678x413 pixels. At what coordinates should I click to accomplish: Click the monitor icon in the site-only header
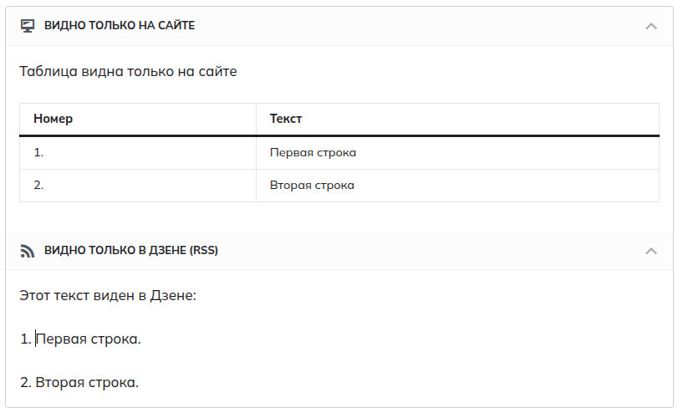pos(28,26)
